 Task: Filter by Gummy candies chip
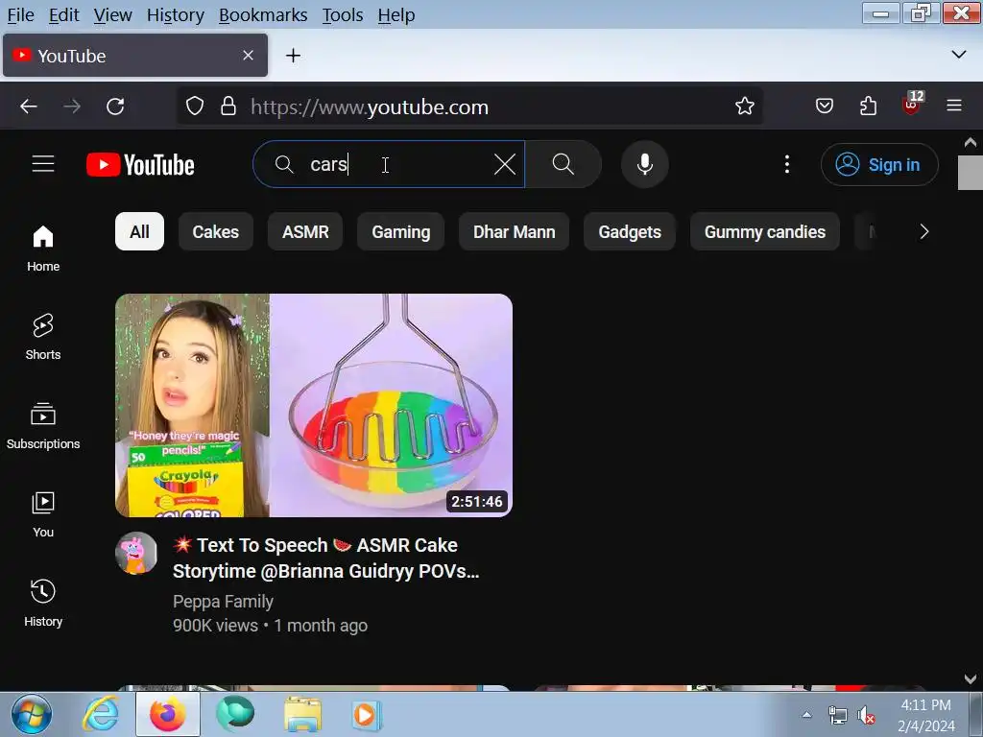(x=765, y=232)
